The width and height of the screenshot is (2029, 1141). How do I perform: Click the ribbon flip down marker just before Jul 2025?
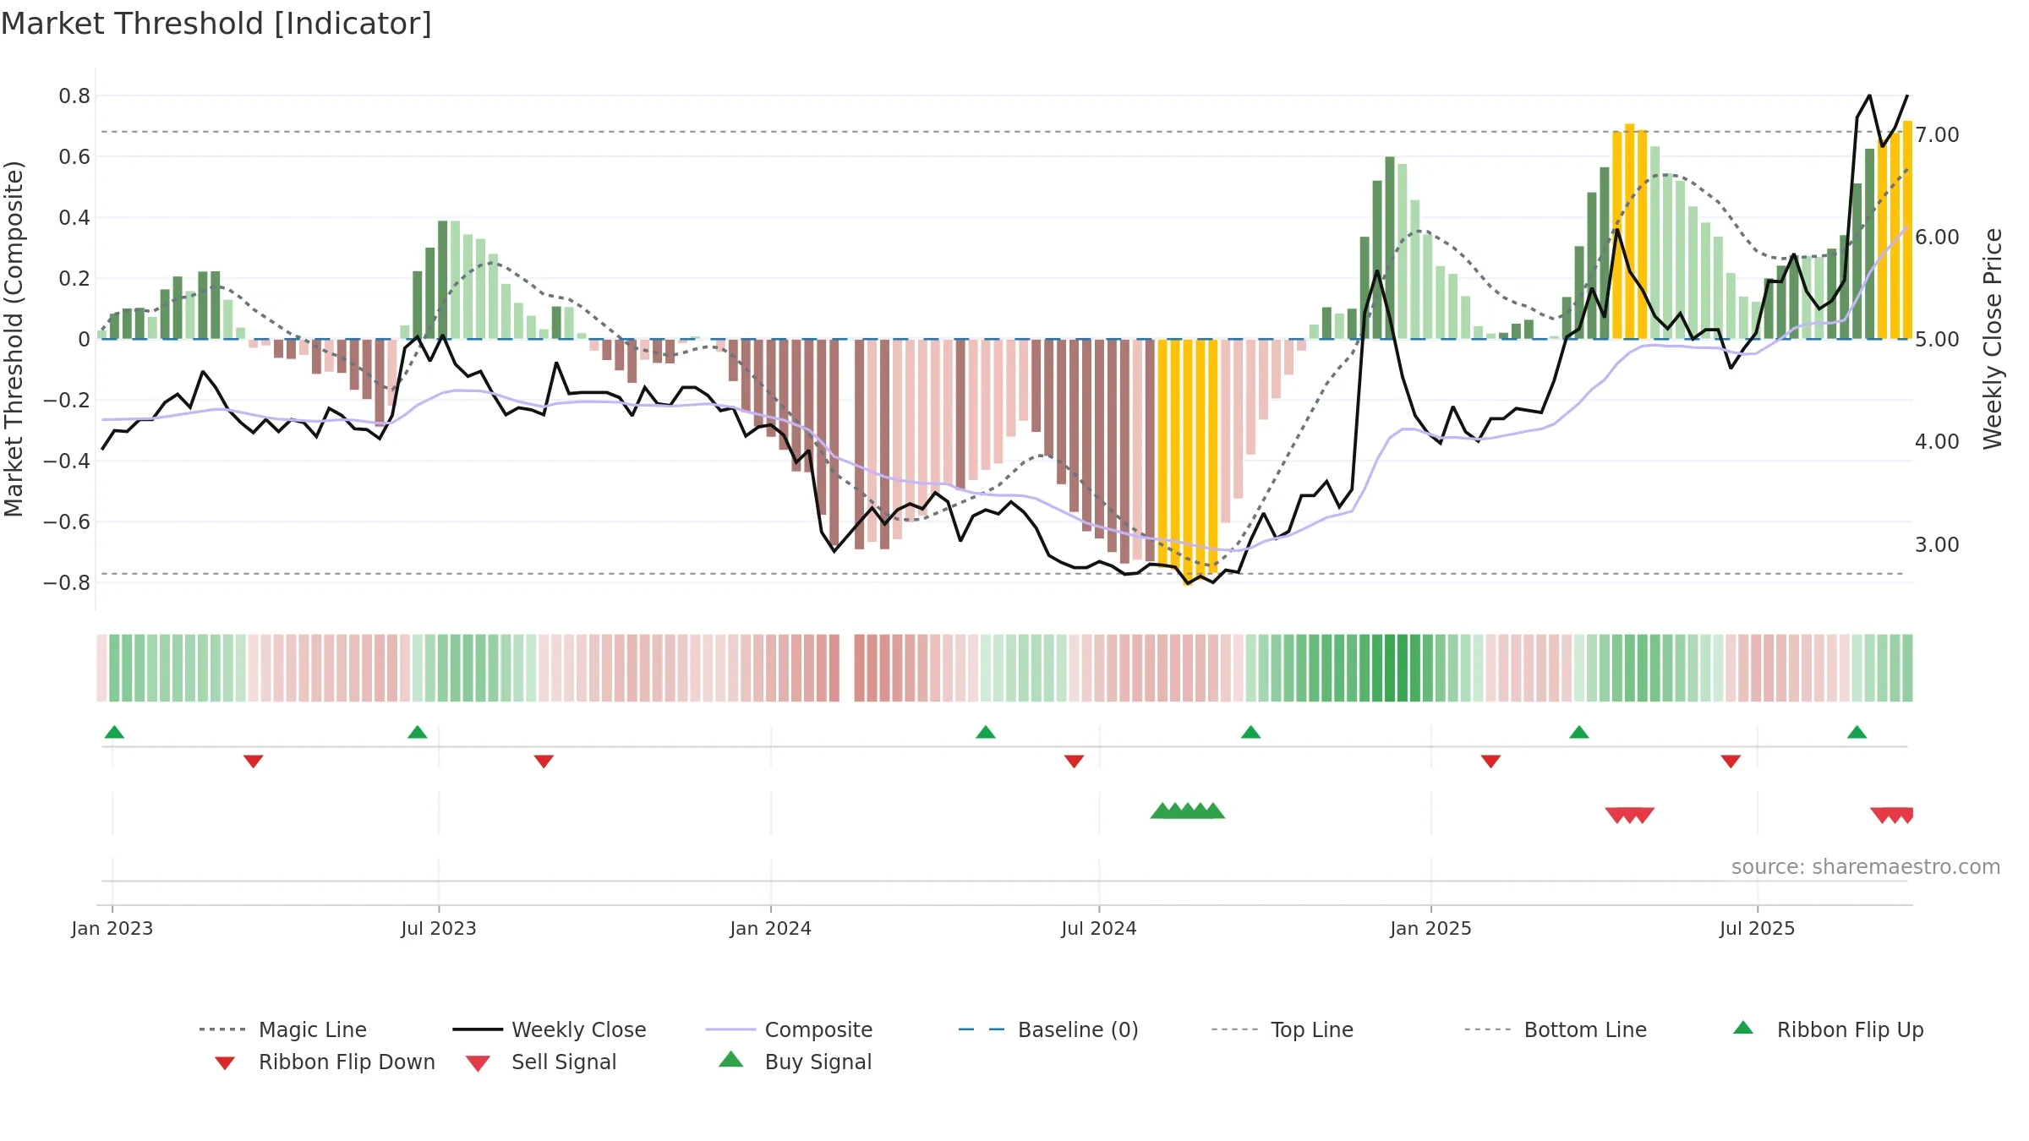[x=1731, y=762]
